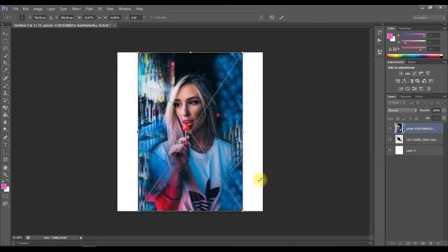Toggle relative positioning triangle in options bar
This screenshot has width=448, height=252.
pos(51,17)
